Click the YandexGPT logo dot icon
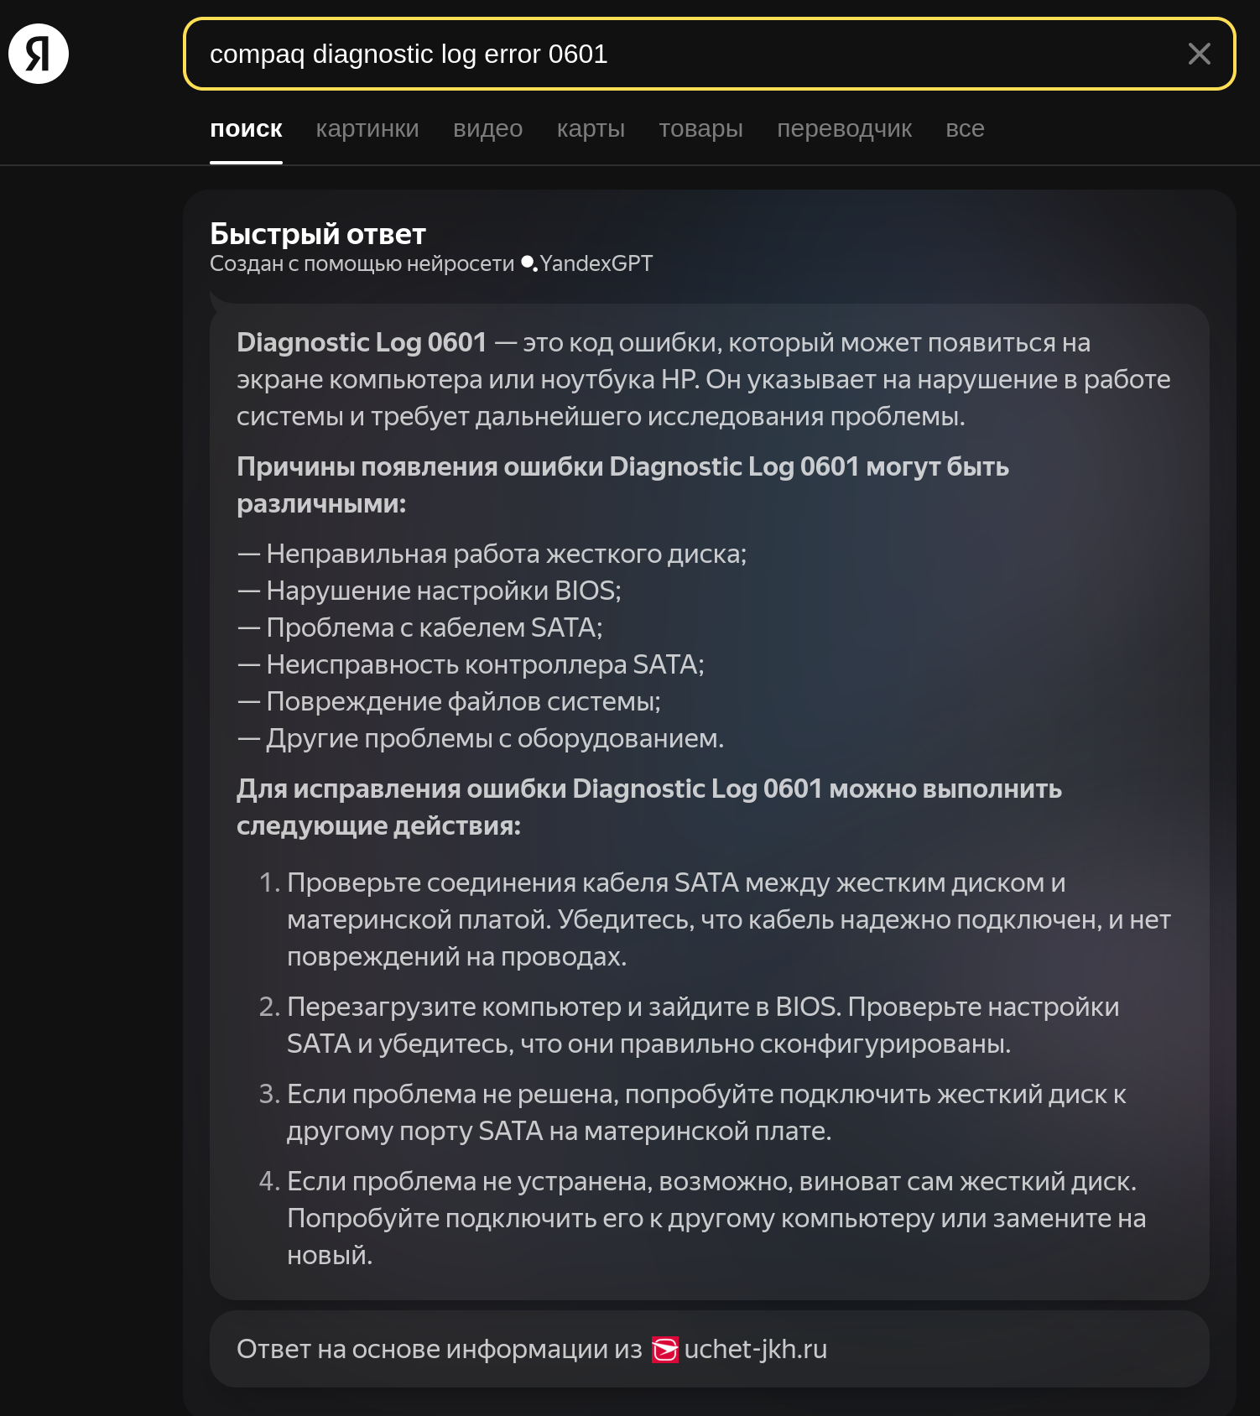 (x=528, y=263)
